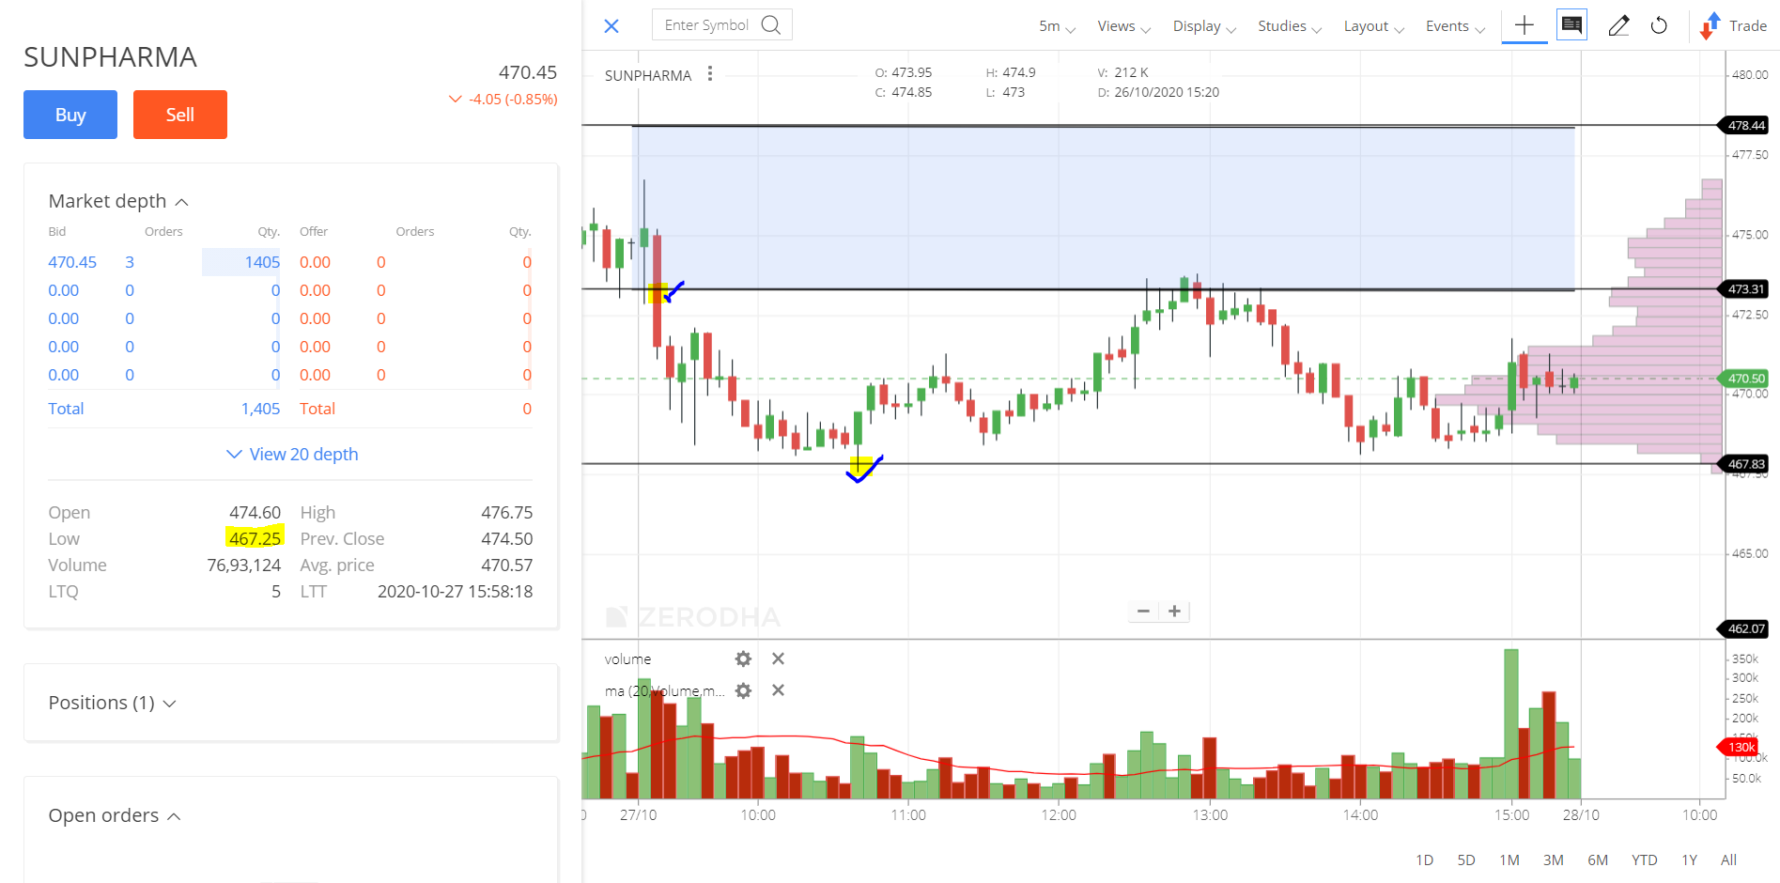Click the 478.44 price level label
The width and height of the screenshot is (1780, 883).
[x=1743, y=125]
